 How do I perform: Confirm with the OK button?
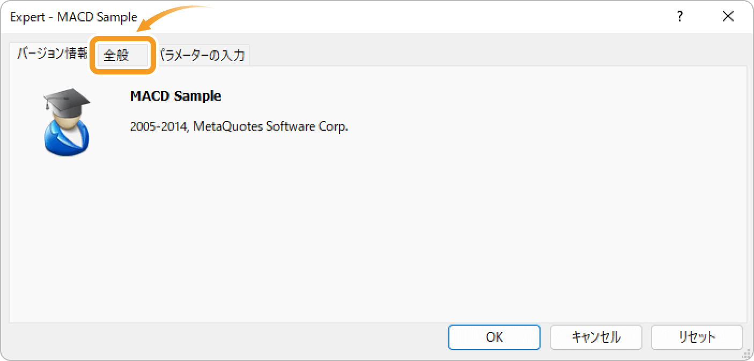click(494, 337)
